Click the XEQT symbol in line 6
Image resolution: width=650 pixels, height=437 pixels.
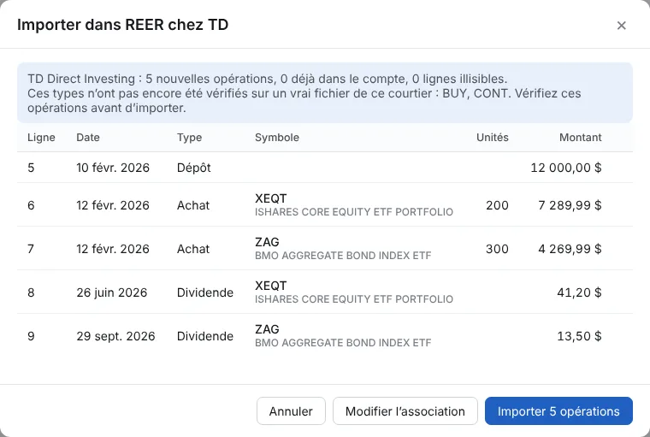coord(271,198)
